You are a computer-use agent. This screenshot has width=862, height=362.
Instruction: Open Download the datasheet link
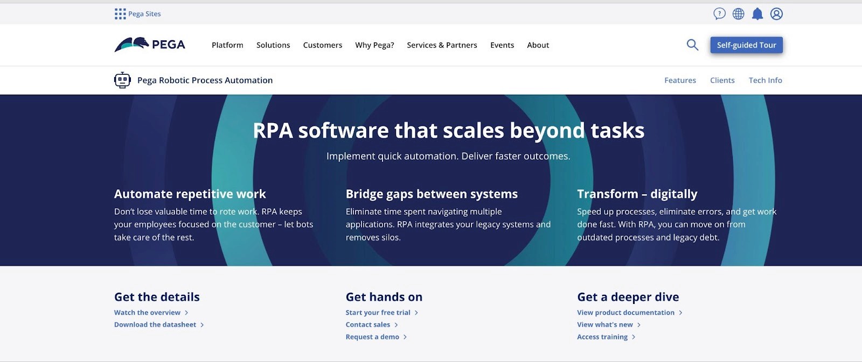[x=155, y=325]
